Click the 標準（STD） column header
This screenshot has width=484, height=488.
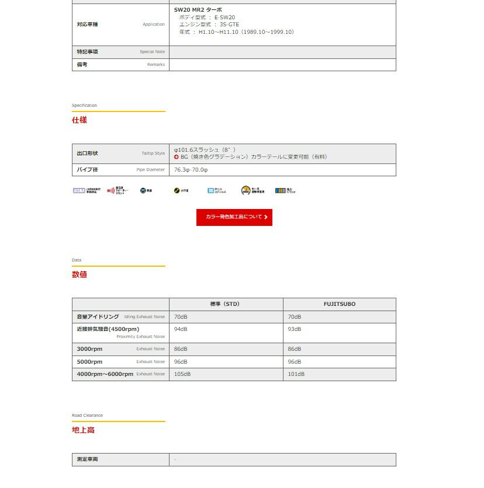point(225,304)
